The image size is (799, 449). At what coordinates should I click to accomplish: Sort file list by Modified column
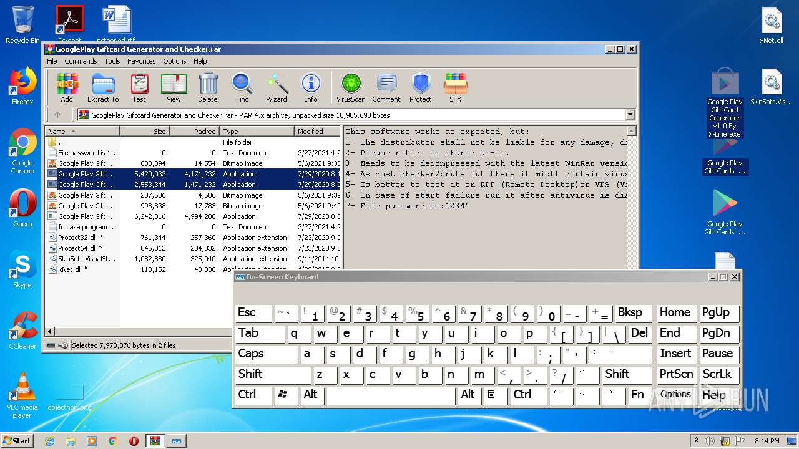click(317, 131)
